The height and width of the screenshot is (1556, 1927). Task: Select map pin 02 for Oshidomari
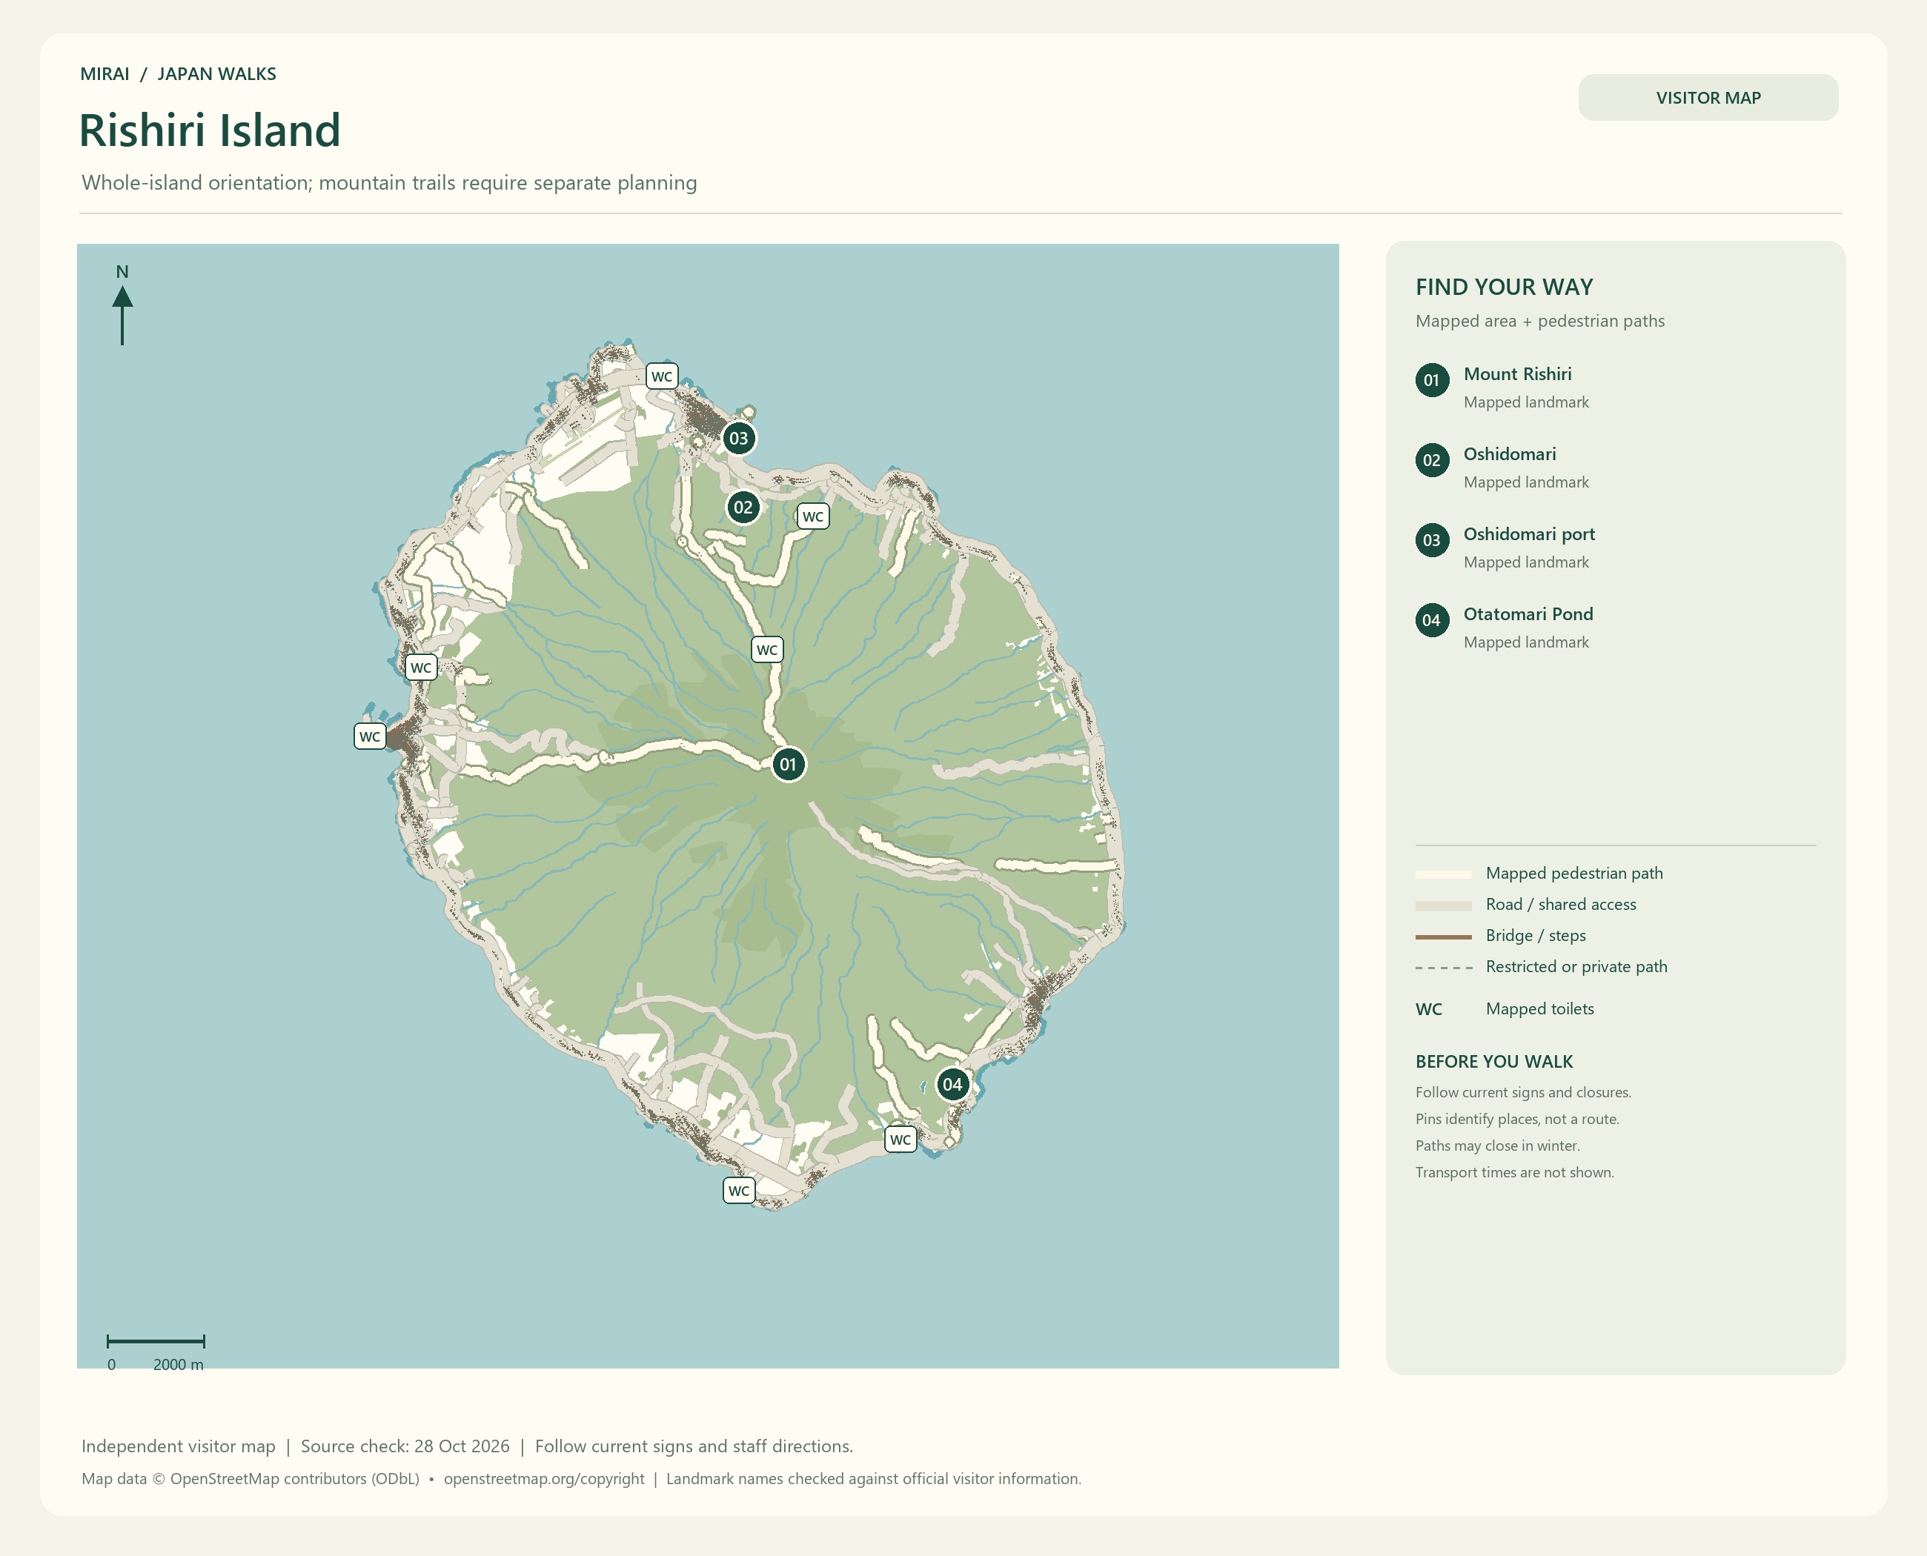(743, 508)
